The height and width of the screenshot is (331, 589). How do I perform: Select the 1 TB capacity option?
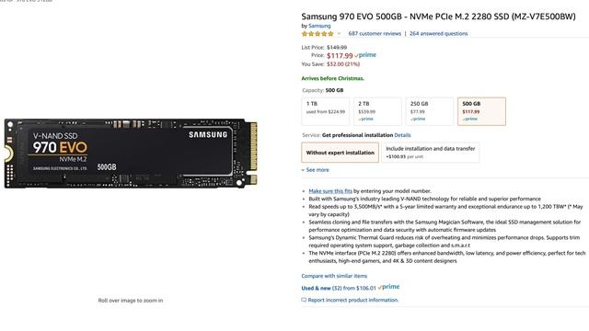point(325,111)
